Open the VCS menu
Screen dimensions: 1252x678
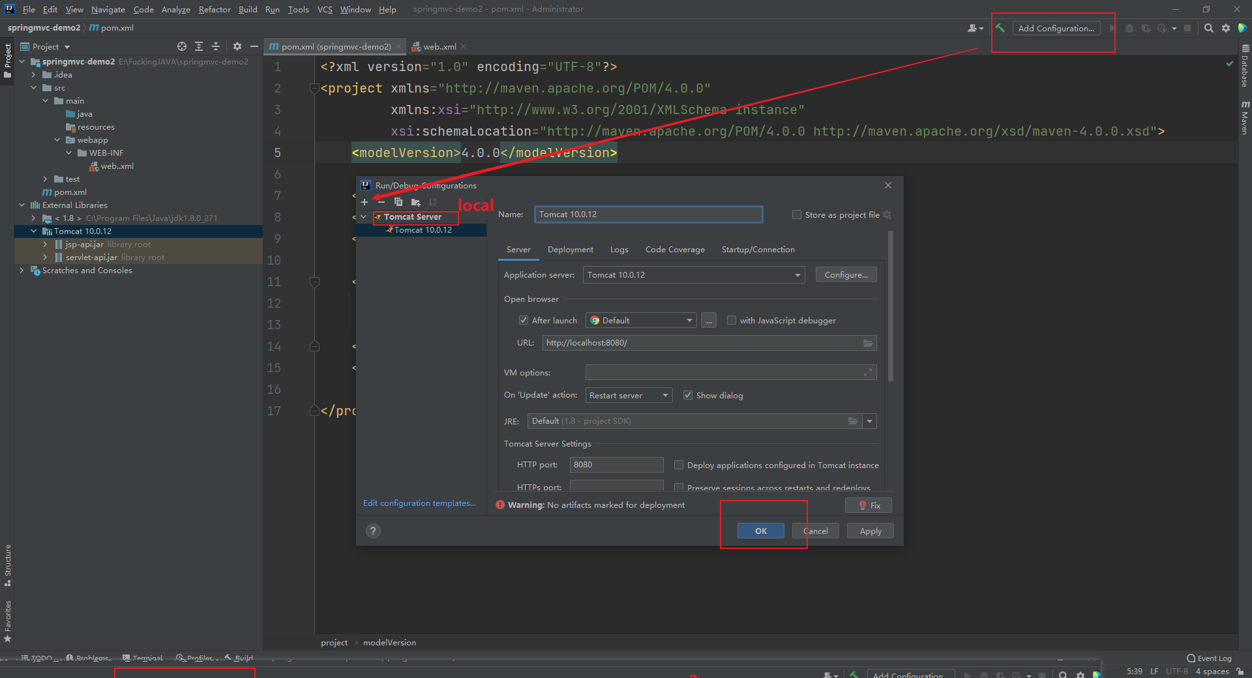(x=325, y=9)
